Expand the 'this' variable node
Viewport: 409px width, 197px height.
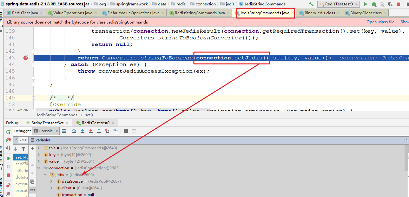[x=39, y=148]
